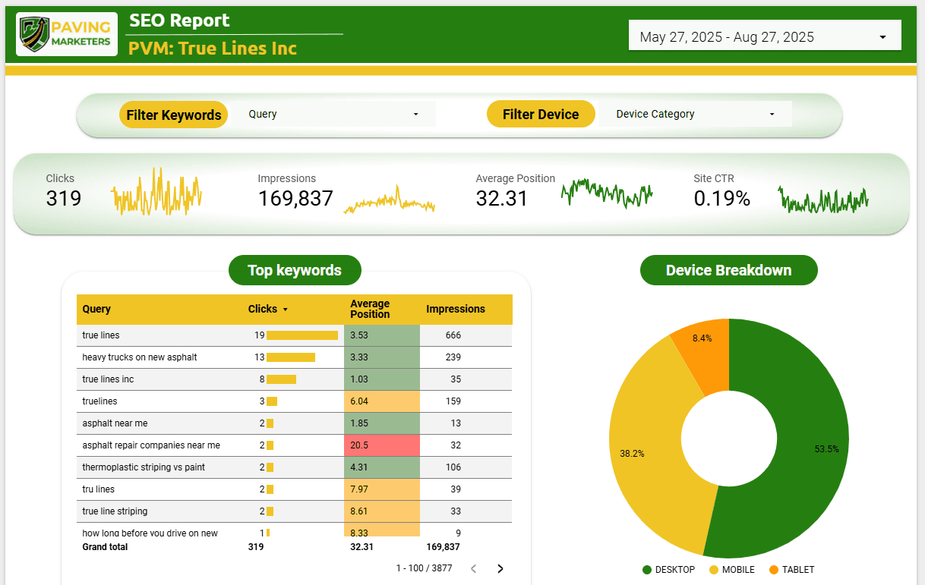Click the clicks bar for 'true lines'

click(x=302, y=335)
